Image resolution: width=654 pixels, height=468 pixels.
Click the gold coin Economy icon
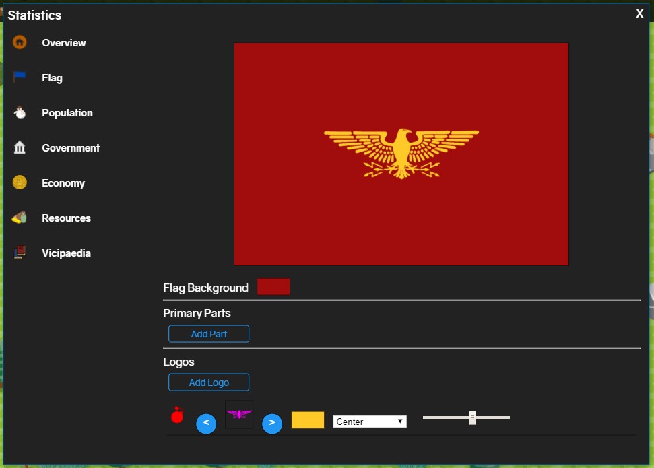pyautogui.click(x=20, y=182)
